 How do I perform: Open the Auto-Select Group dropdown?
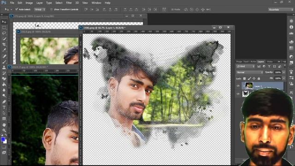40,9
